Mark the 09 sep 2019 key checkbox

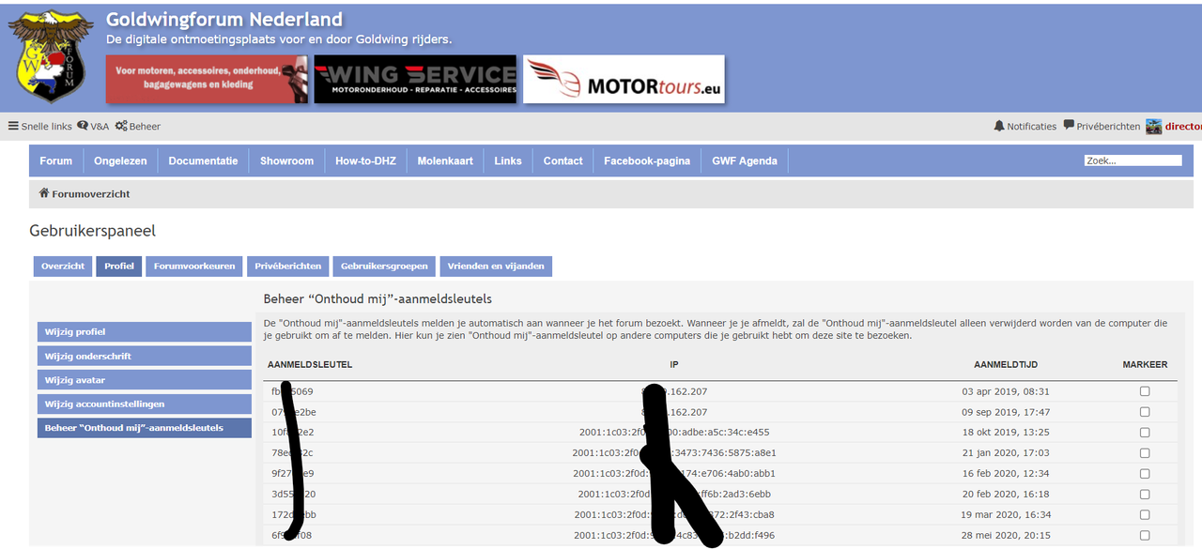click(1145, 412)
